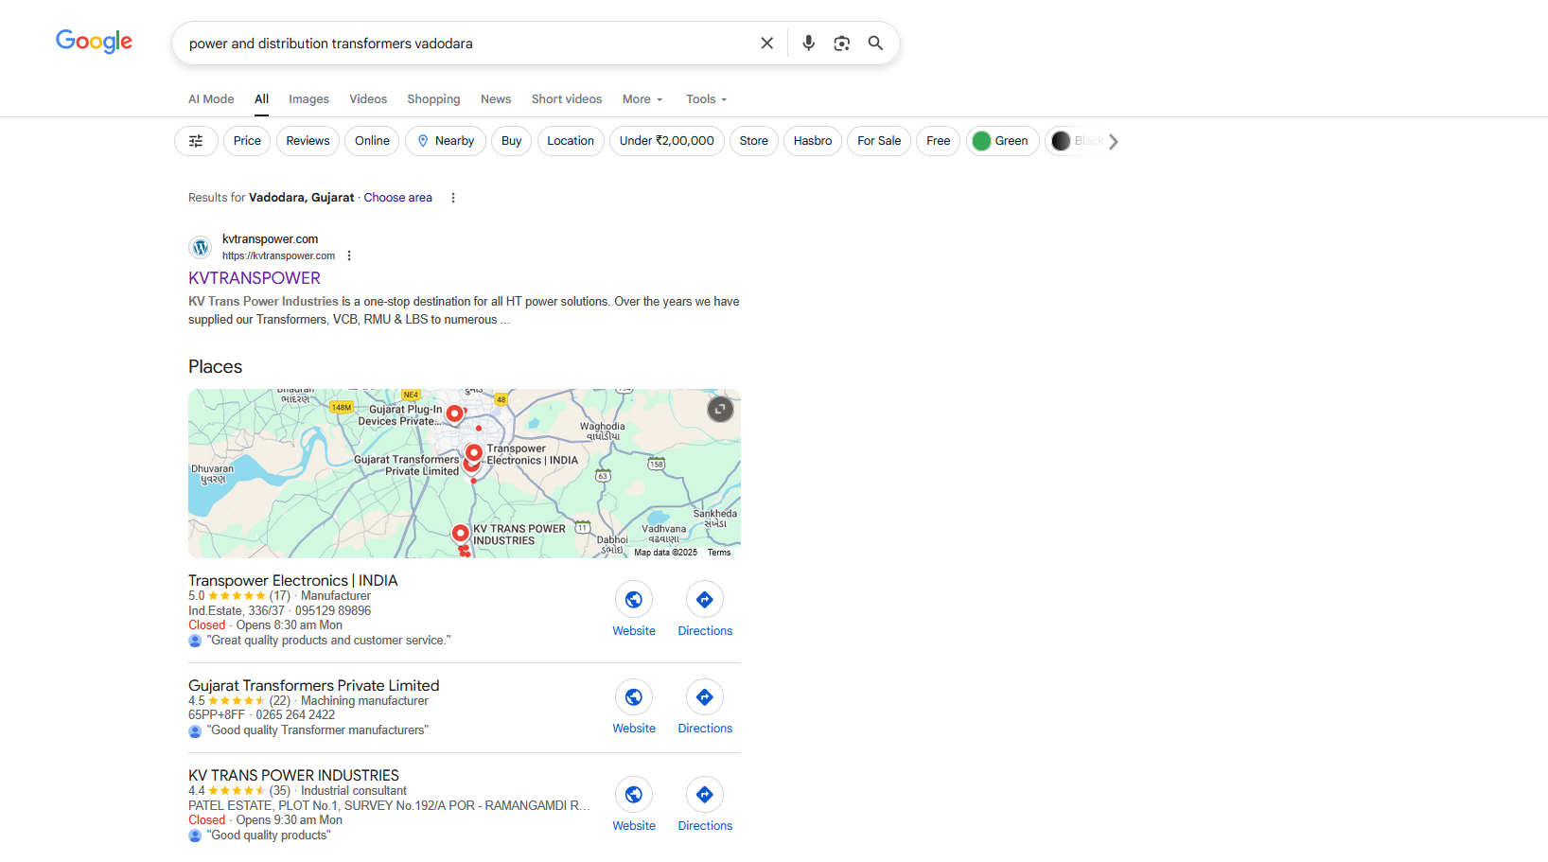Screen dimensions: 1548x862
Task: Expand the map to full view
Action: pos(720,409)
